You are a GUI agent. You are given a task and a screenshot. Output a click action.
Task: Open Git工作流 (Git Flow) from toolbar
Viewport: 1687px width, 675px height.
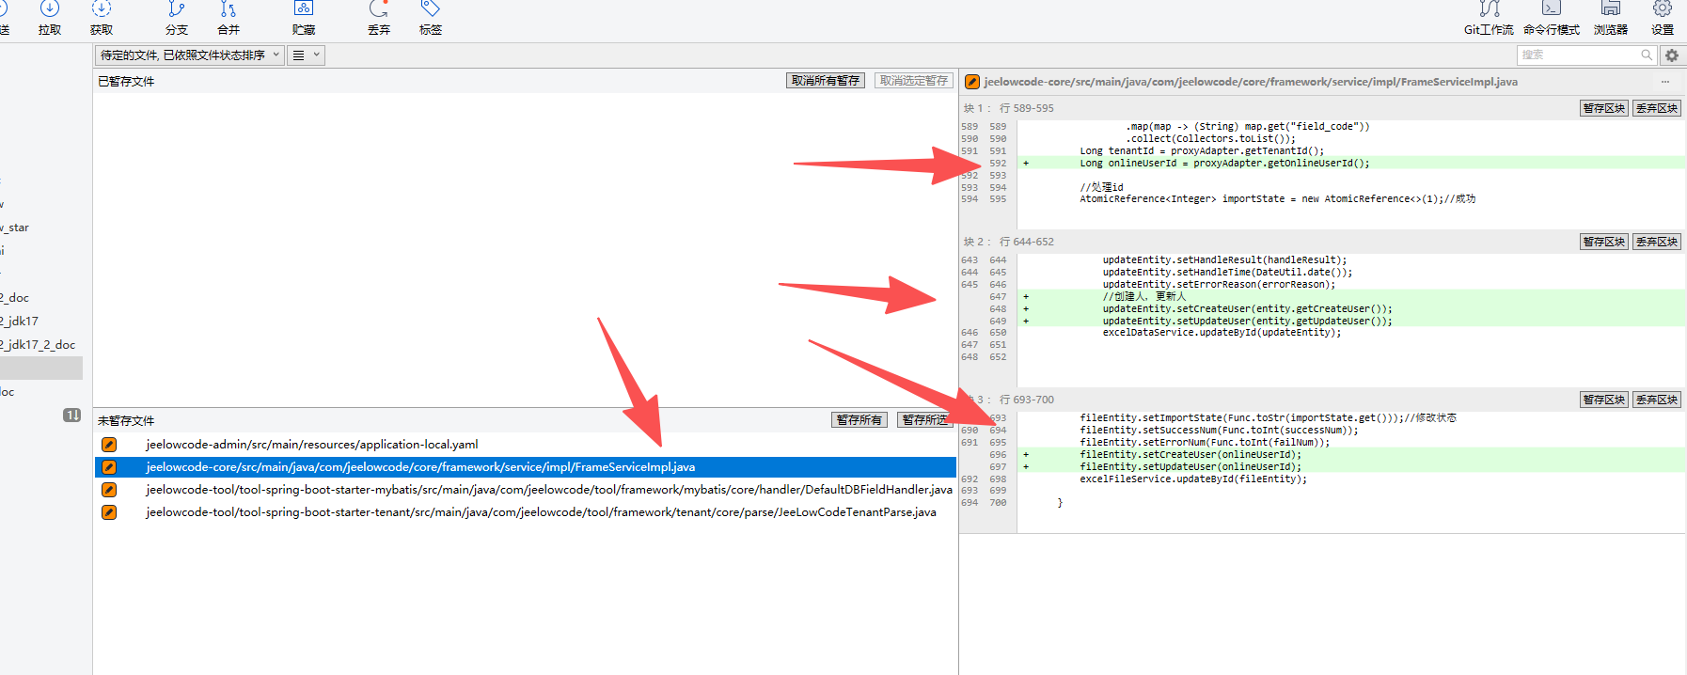[1489, 11]
